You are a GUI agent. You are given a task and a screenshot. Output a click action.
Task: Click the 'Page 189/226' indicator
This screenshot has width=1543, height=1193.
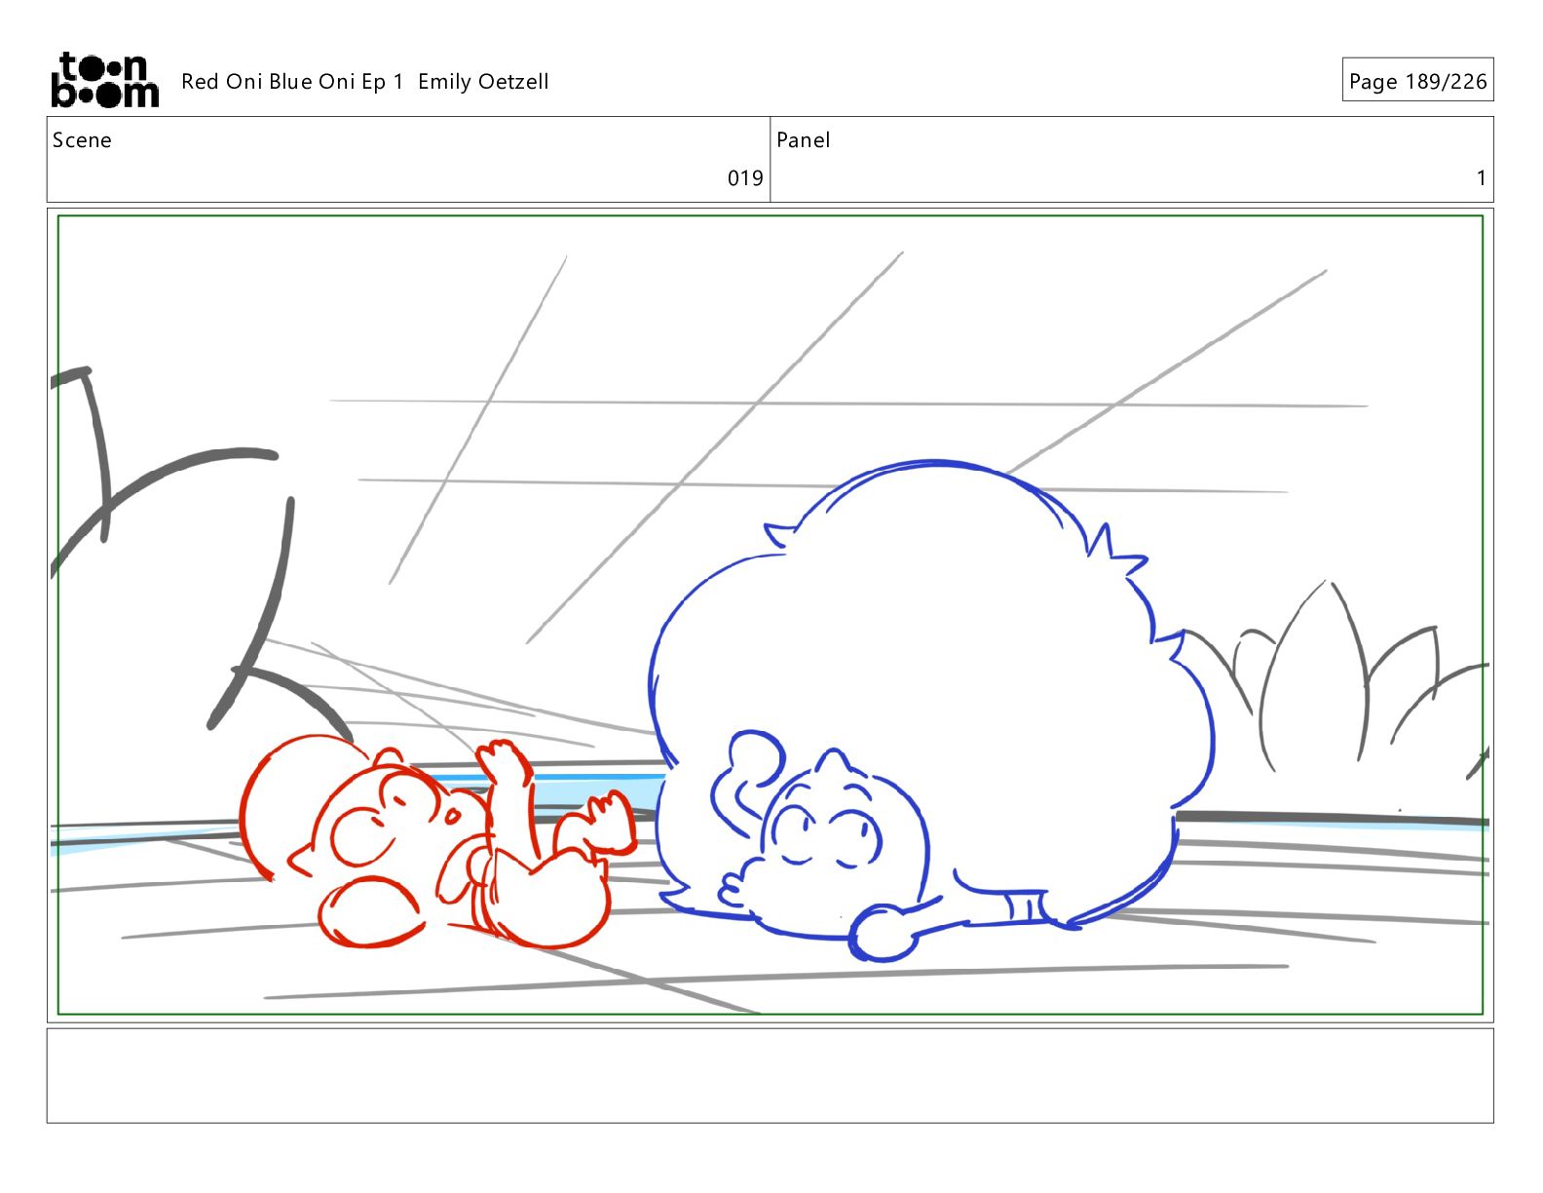coord(1417,80)
